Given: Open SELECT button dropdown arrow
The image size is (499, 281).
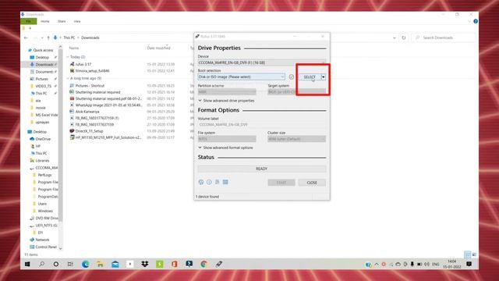Looking at the screenshot, I should click(x=324, y=76).
